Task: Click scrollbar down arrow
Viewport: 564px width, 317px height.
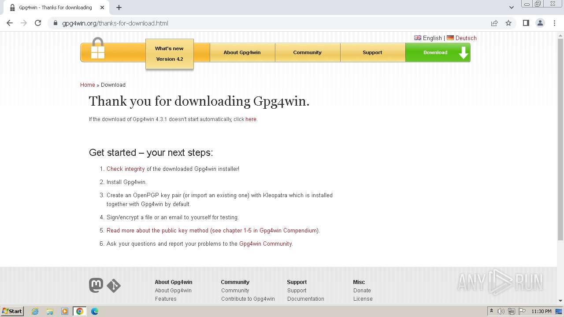Action: [560, 301]
